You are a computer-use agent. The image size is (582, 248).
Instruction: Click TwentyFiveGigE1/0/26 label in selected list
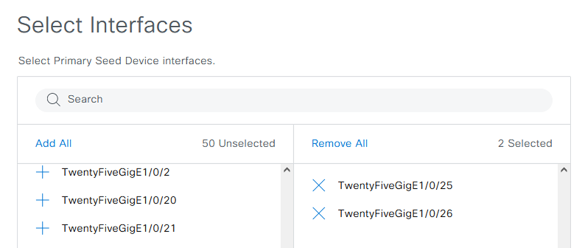point(395,213)
